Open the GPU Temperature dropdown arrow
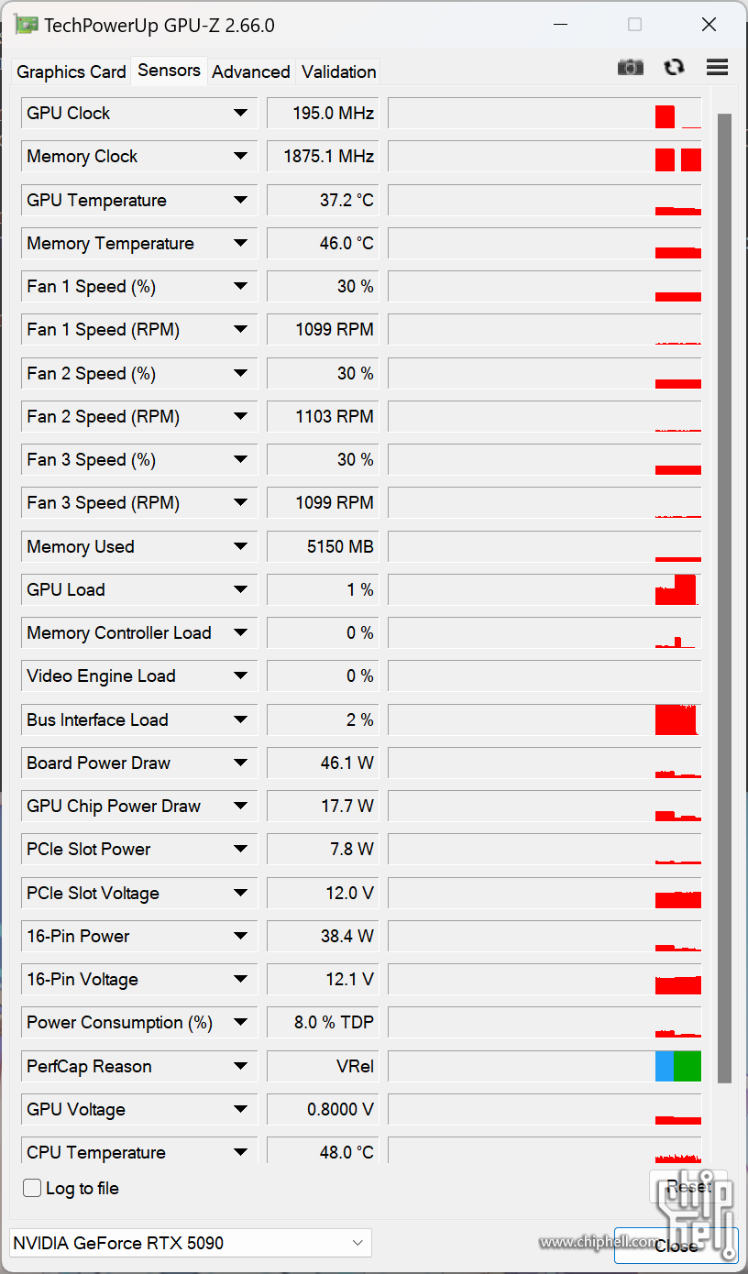This screenshot has height=1274, width=748. coord(240,200)
